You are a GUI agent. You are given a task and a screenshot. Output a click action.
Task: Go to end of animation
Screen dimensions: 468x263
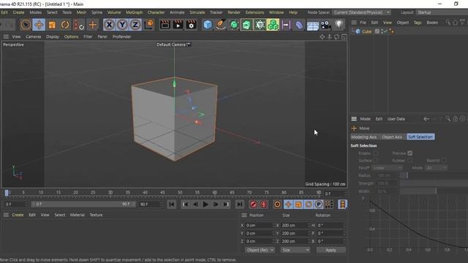(239, 205)
